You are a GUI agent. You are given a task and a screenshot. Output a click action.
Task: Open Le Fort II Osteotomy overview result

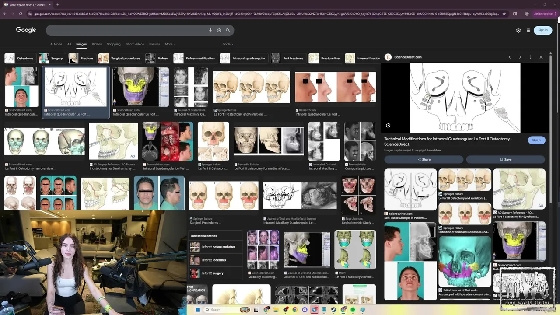point(45,141)
